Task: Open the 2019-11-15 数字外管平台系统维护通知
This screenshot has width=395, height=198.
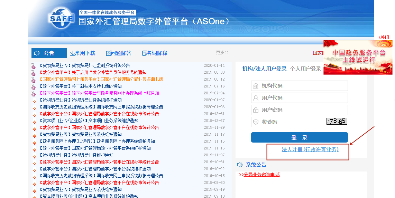Action: tap(95, 148)
